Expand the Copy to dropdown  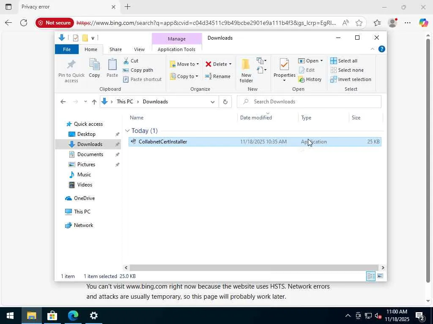pos(197,76)
